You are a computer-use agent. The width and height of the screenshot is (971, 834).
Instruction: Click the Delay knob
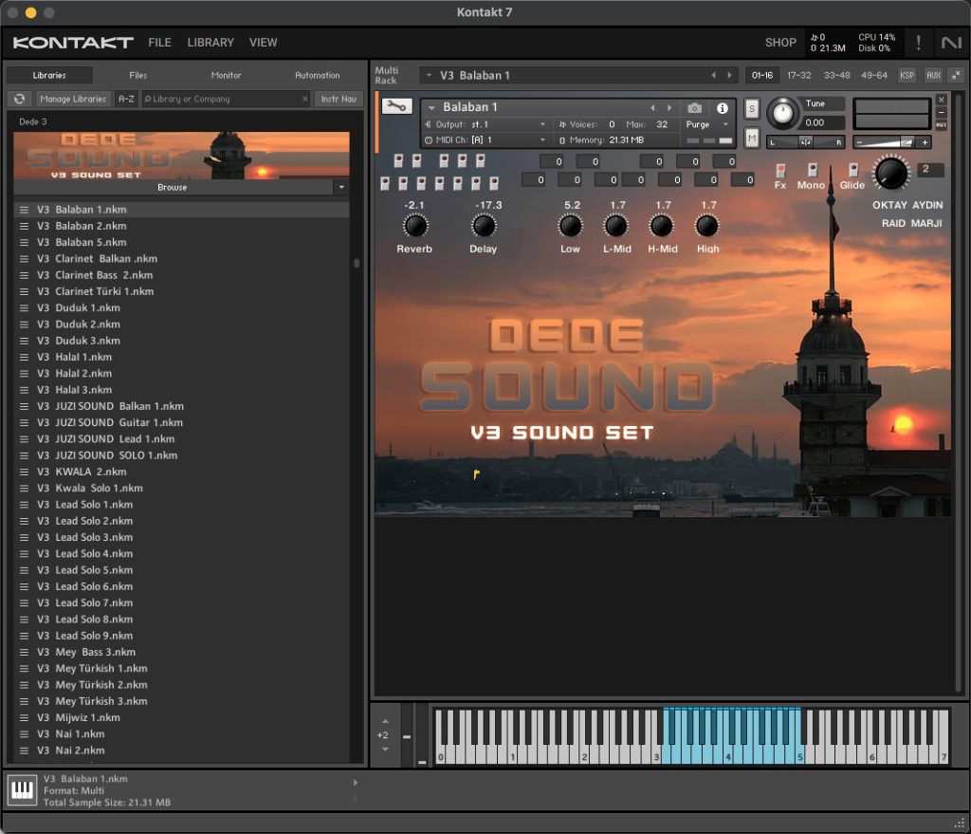coord(484,226)
